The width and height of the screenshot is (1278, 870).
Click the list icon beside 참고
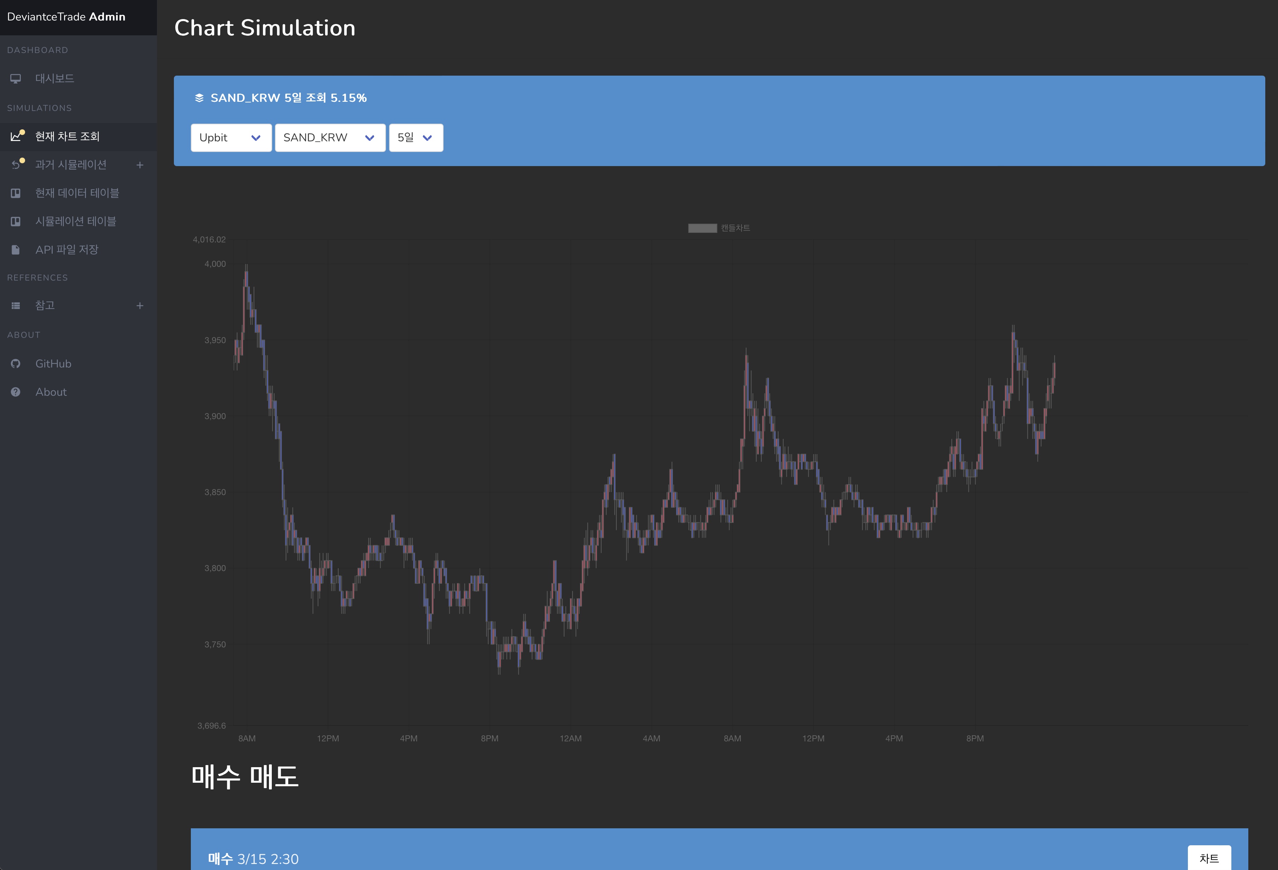pos(16,306)
